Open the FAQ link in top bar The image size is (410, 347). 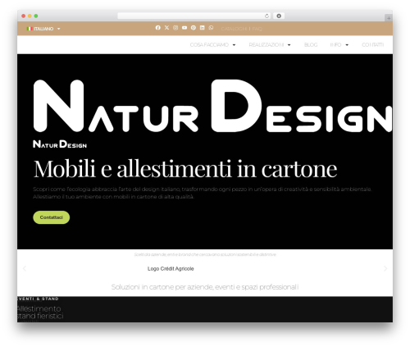tap(257, 29)
